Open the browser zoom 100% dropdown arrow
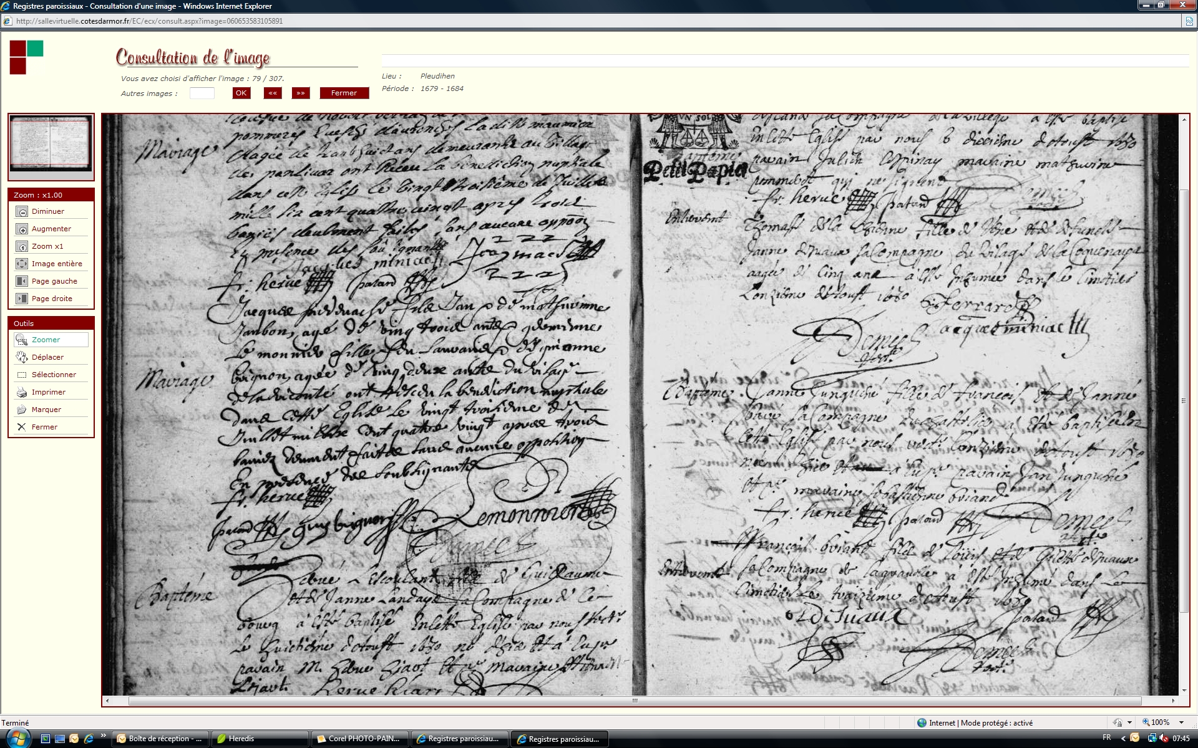Screen dimensions: 1198x748 1181,722
